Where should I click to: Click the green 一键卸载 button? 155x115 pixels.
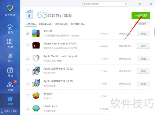coord(141,16)
